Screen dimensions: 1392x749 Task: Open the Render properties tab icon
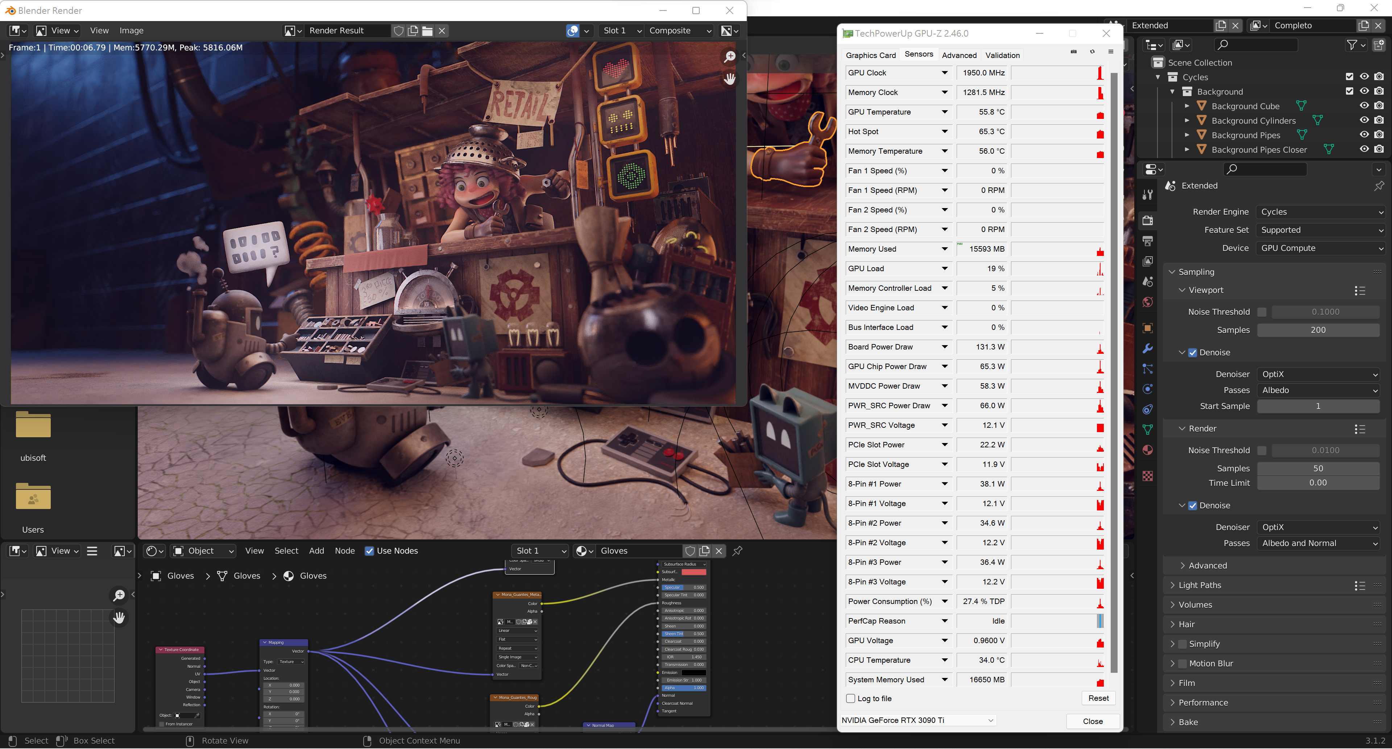(x=1148, y=220)
